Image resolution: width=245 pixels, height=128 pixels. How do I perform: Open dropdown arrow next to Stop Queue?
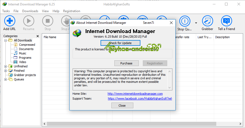pos(196,23)
